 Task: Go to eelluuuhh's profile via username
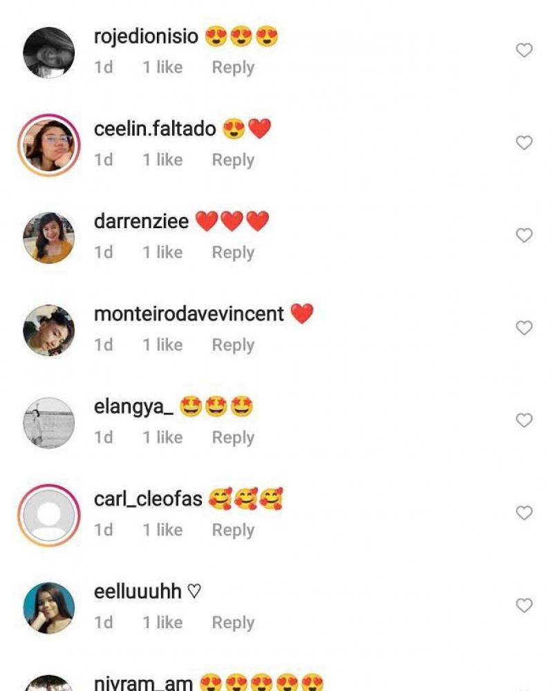click(x=138, y=591)
